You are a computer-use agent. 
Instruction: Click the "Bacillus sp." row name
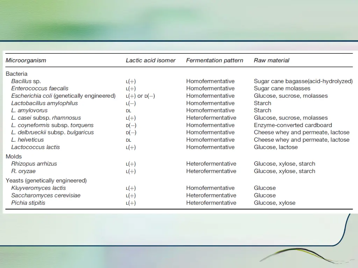[x=26, y=81]
